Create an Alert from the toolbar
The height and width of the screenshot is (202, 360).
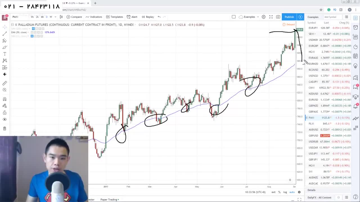pos(132,17)
